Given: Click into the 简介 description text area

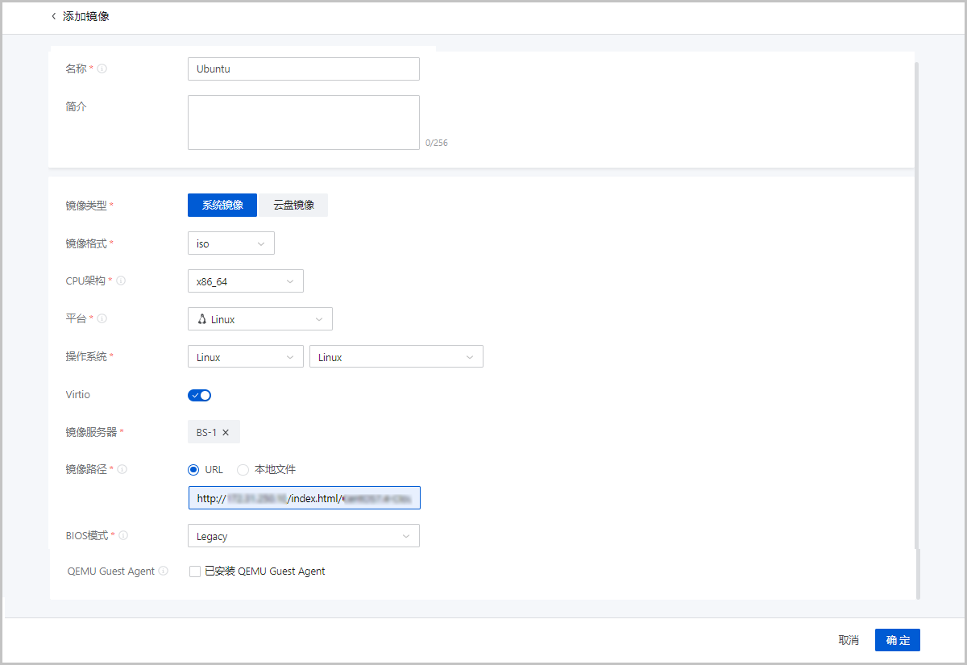Looking at the screenshot, I should [303, 123].
